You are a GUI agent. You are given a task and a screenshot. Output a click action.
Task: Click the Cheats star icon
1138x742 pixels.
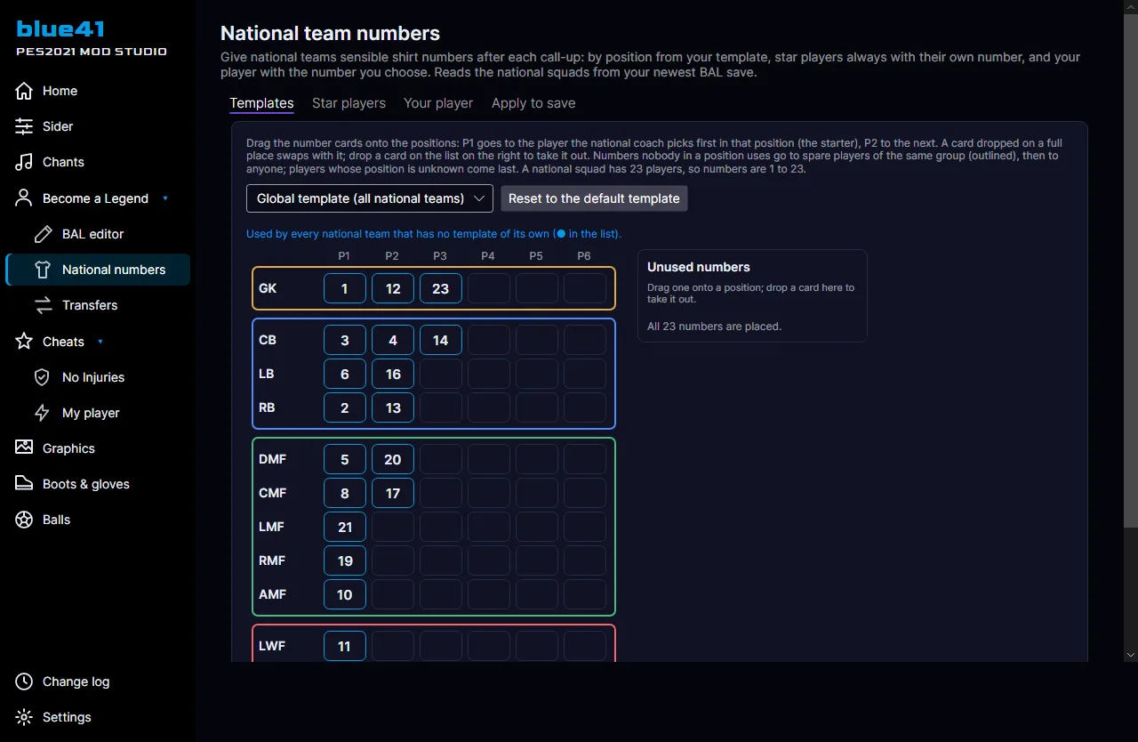pyautogui.click(x=24, y=342)
